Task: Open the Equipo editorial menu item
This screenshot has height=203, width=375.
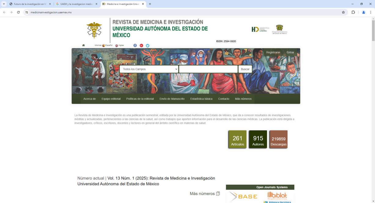Action: pyautogui.click(x=111, y=99)
